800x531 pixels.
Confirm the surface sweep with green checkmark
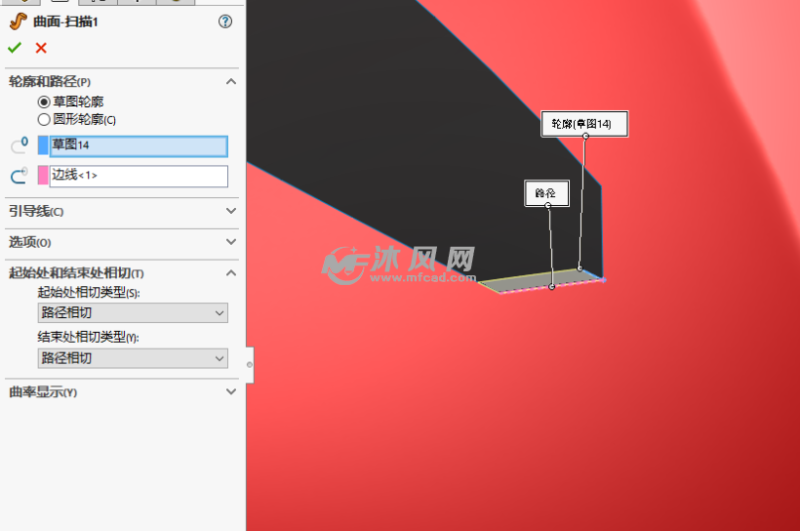(x=15, y=48)
